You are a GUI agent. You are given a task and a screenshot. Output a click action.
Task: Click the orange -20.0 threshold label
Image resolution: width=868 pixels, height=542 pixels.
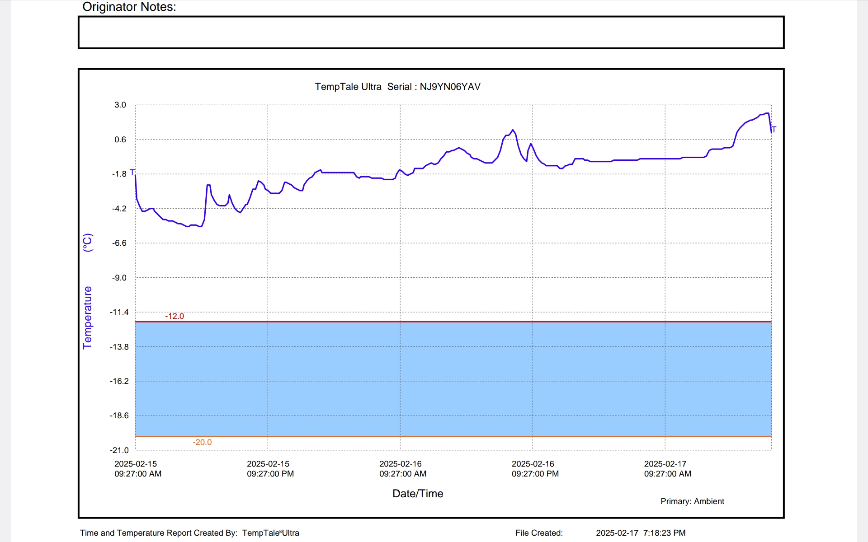(202, 442)
